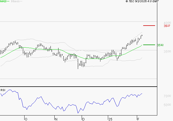
Task: Select the O month marker on time axis
Action: (x=26, y=119)
